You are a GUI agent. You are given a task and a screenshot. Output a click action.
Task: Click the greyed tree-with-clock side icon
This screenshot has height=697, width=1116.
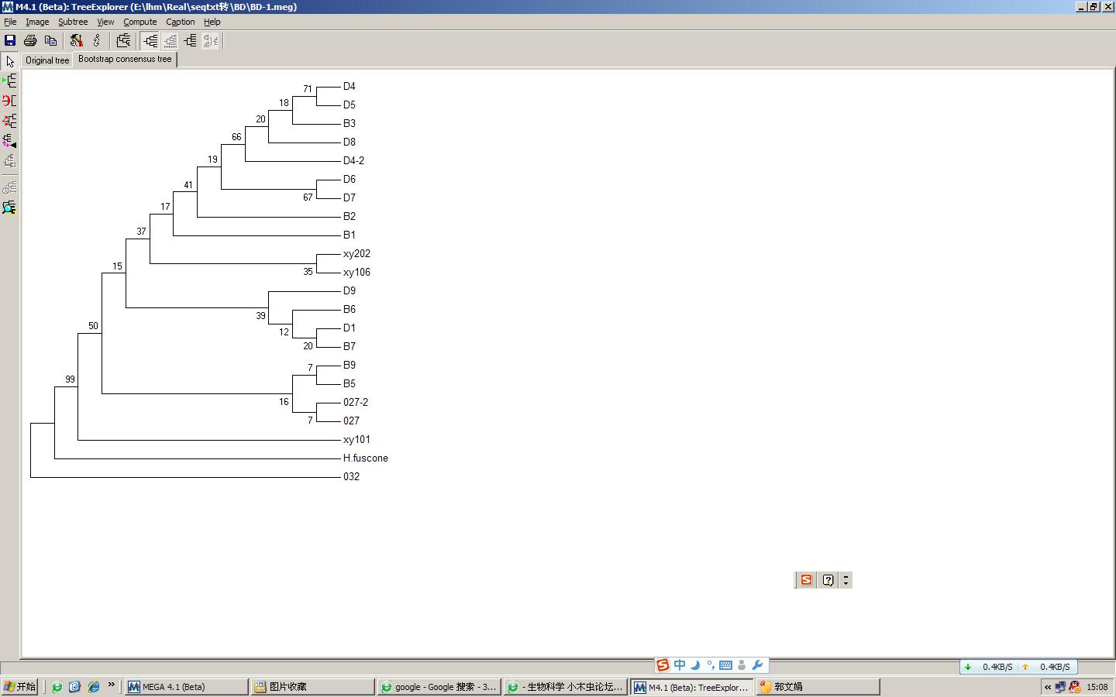point(10,187)
